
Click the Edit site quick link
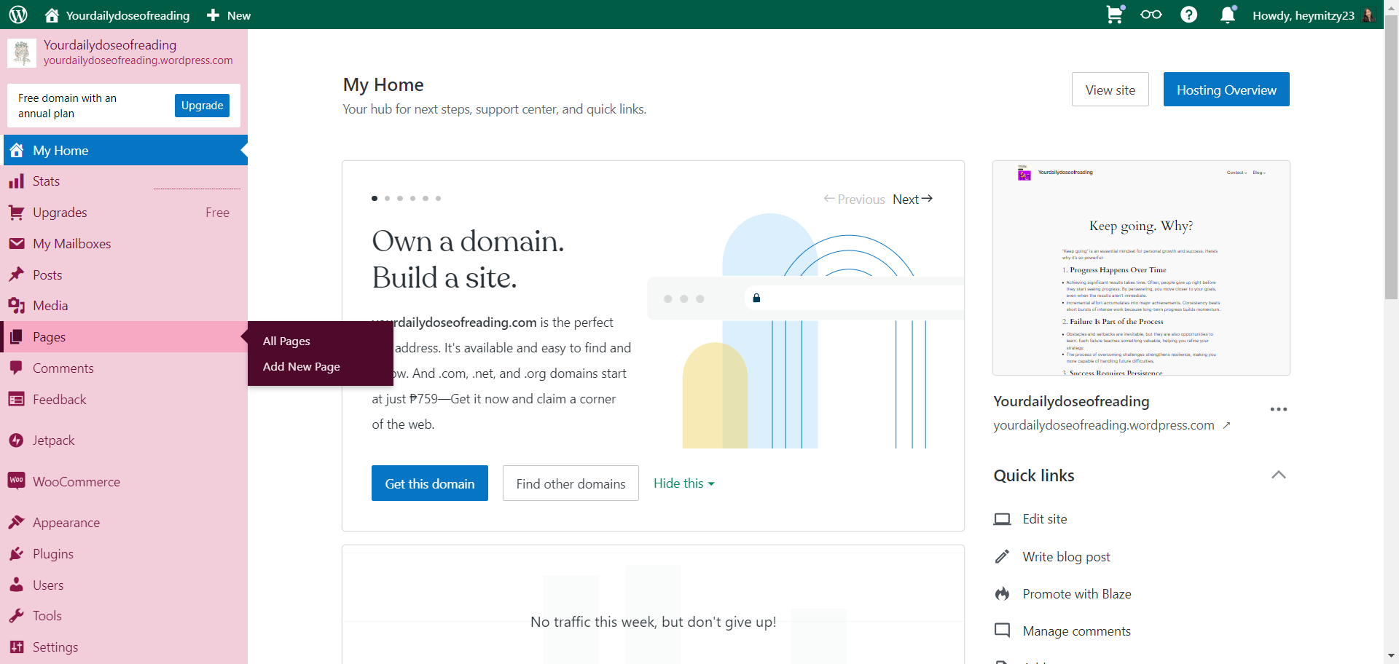tap(1045, 519)
